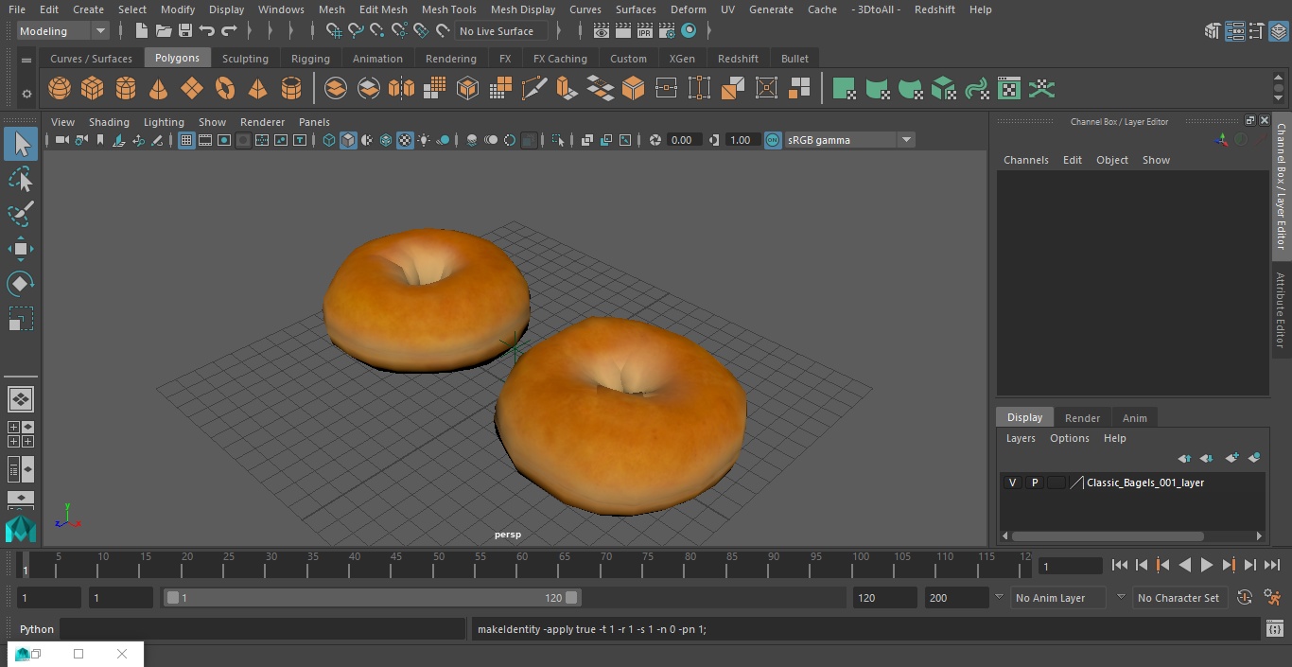Create a polygon cylinder from the shelf
Screen dimensions: 1292x667
tap(126, 89)
